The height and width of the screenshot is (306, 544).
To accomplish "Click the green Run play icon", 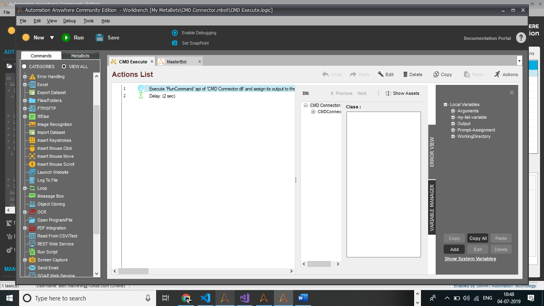I will tap(66, 37).
